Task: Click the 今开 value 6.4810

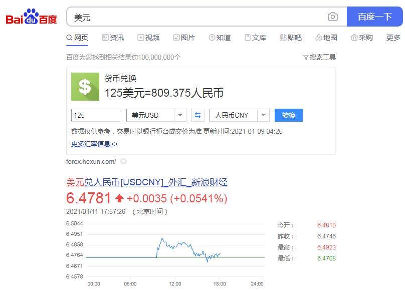Action: click(x=326, y=225)
